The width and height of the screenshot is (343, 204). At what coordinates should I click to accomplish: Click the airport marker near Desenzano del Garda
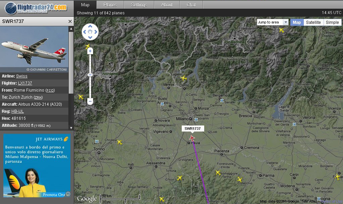pos(294,124)
